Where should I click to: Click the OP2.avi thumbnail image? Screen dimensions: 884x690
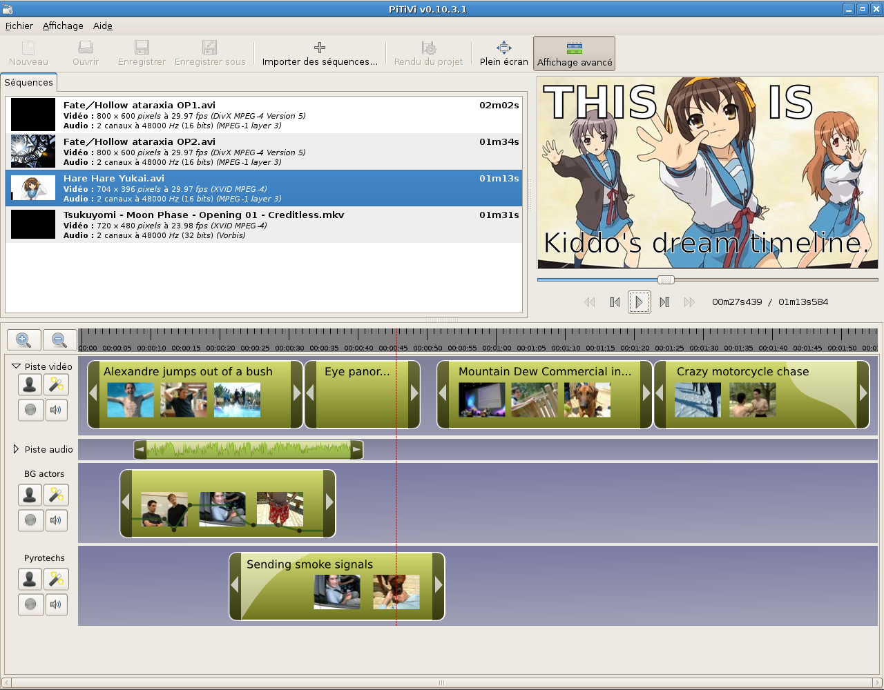pos(33,151)
